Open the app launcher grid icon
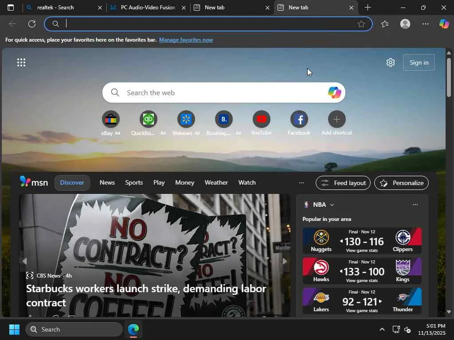454x340 pixels. point(21,62)
